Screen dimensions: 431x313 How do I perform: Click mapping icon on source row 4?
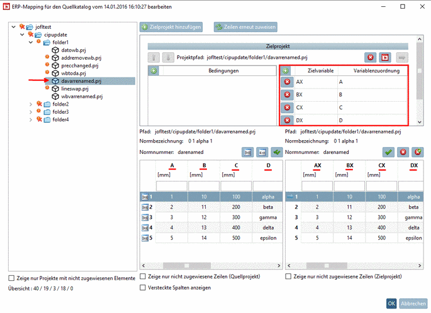(145, 228)
